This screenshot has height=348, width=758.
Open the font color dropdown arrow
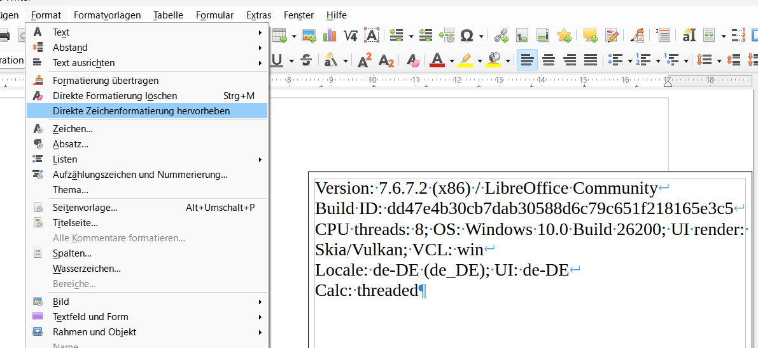[x=451, y=61]
